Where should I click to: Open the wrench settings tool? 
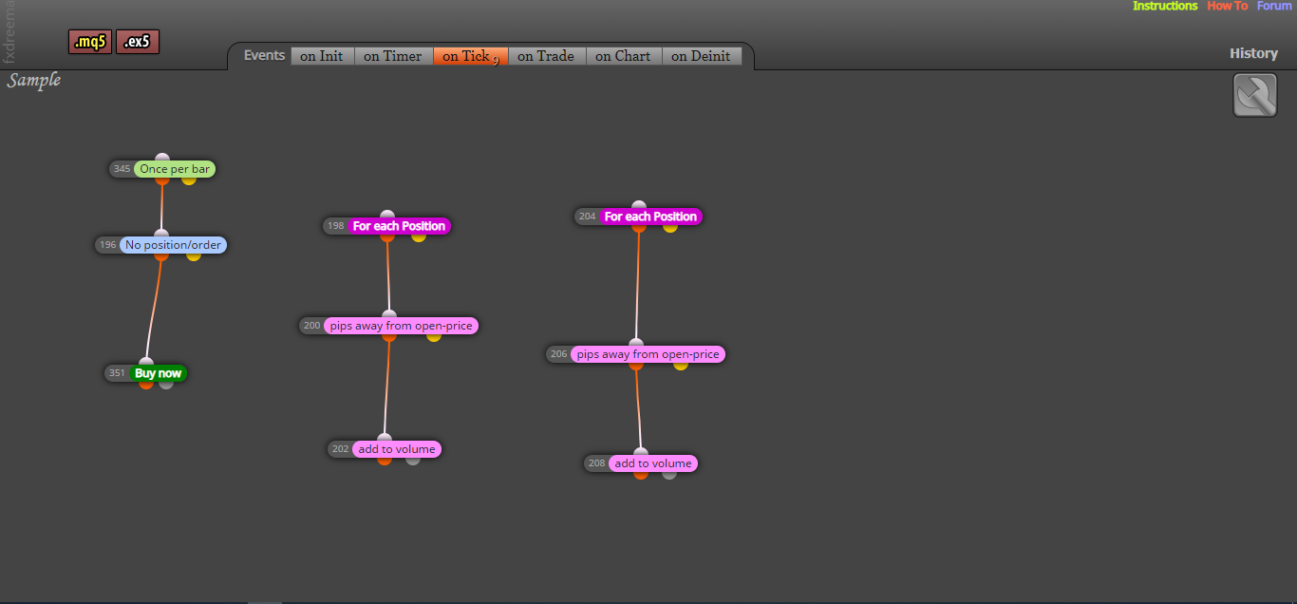coord(1254,96)
